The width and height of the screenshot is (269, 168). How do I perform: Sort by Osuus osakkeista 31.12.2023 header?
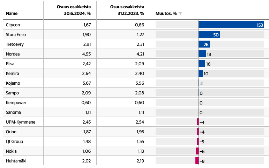127,10
